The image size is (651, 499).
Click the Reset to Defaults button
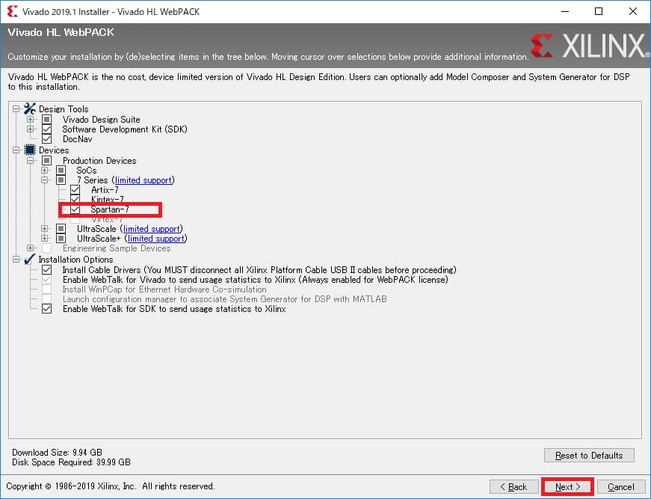coord(589,456)
